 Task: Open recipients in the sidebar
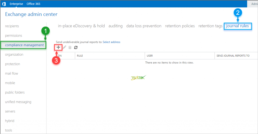(12, 26)
